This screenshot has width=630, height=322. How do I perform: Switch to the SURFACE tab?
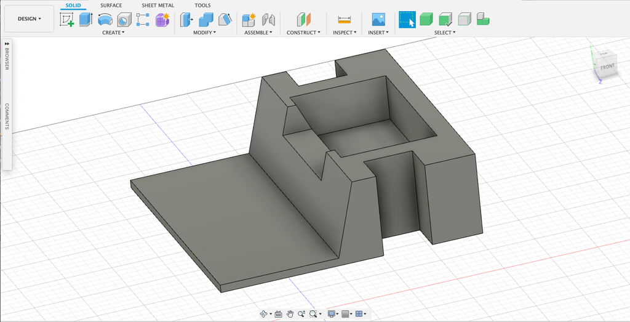[111, 6]
